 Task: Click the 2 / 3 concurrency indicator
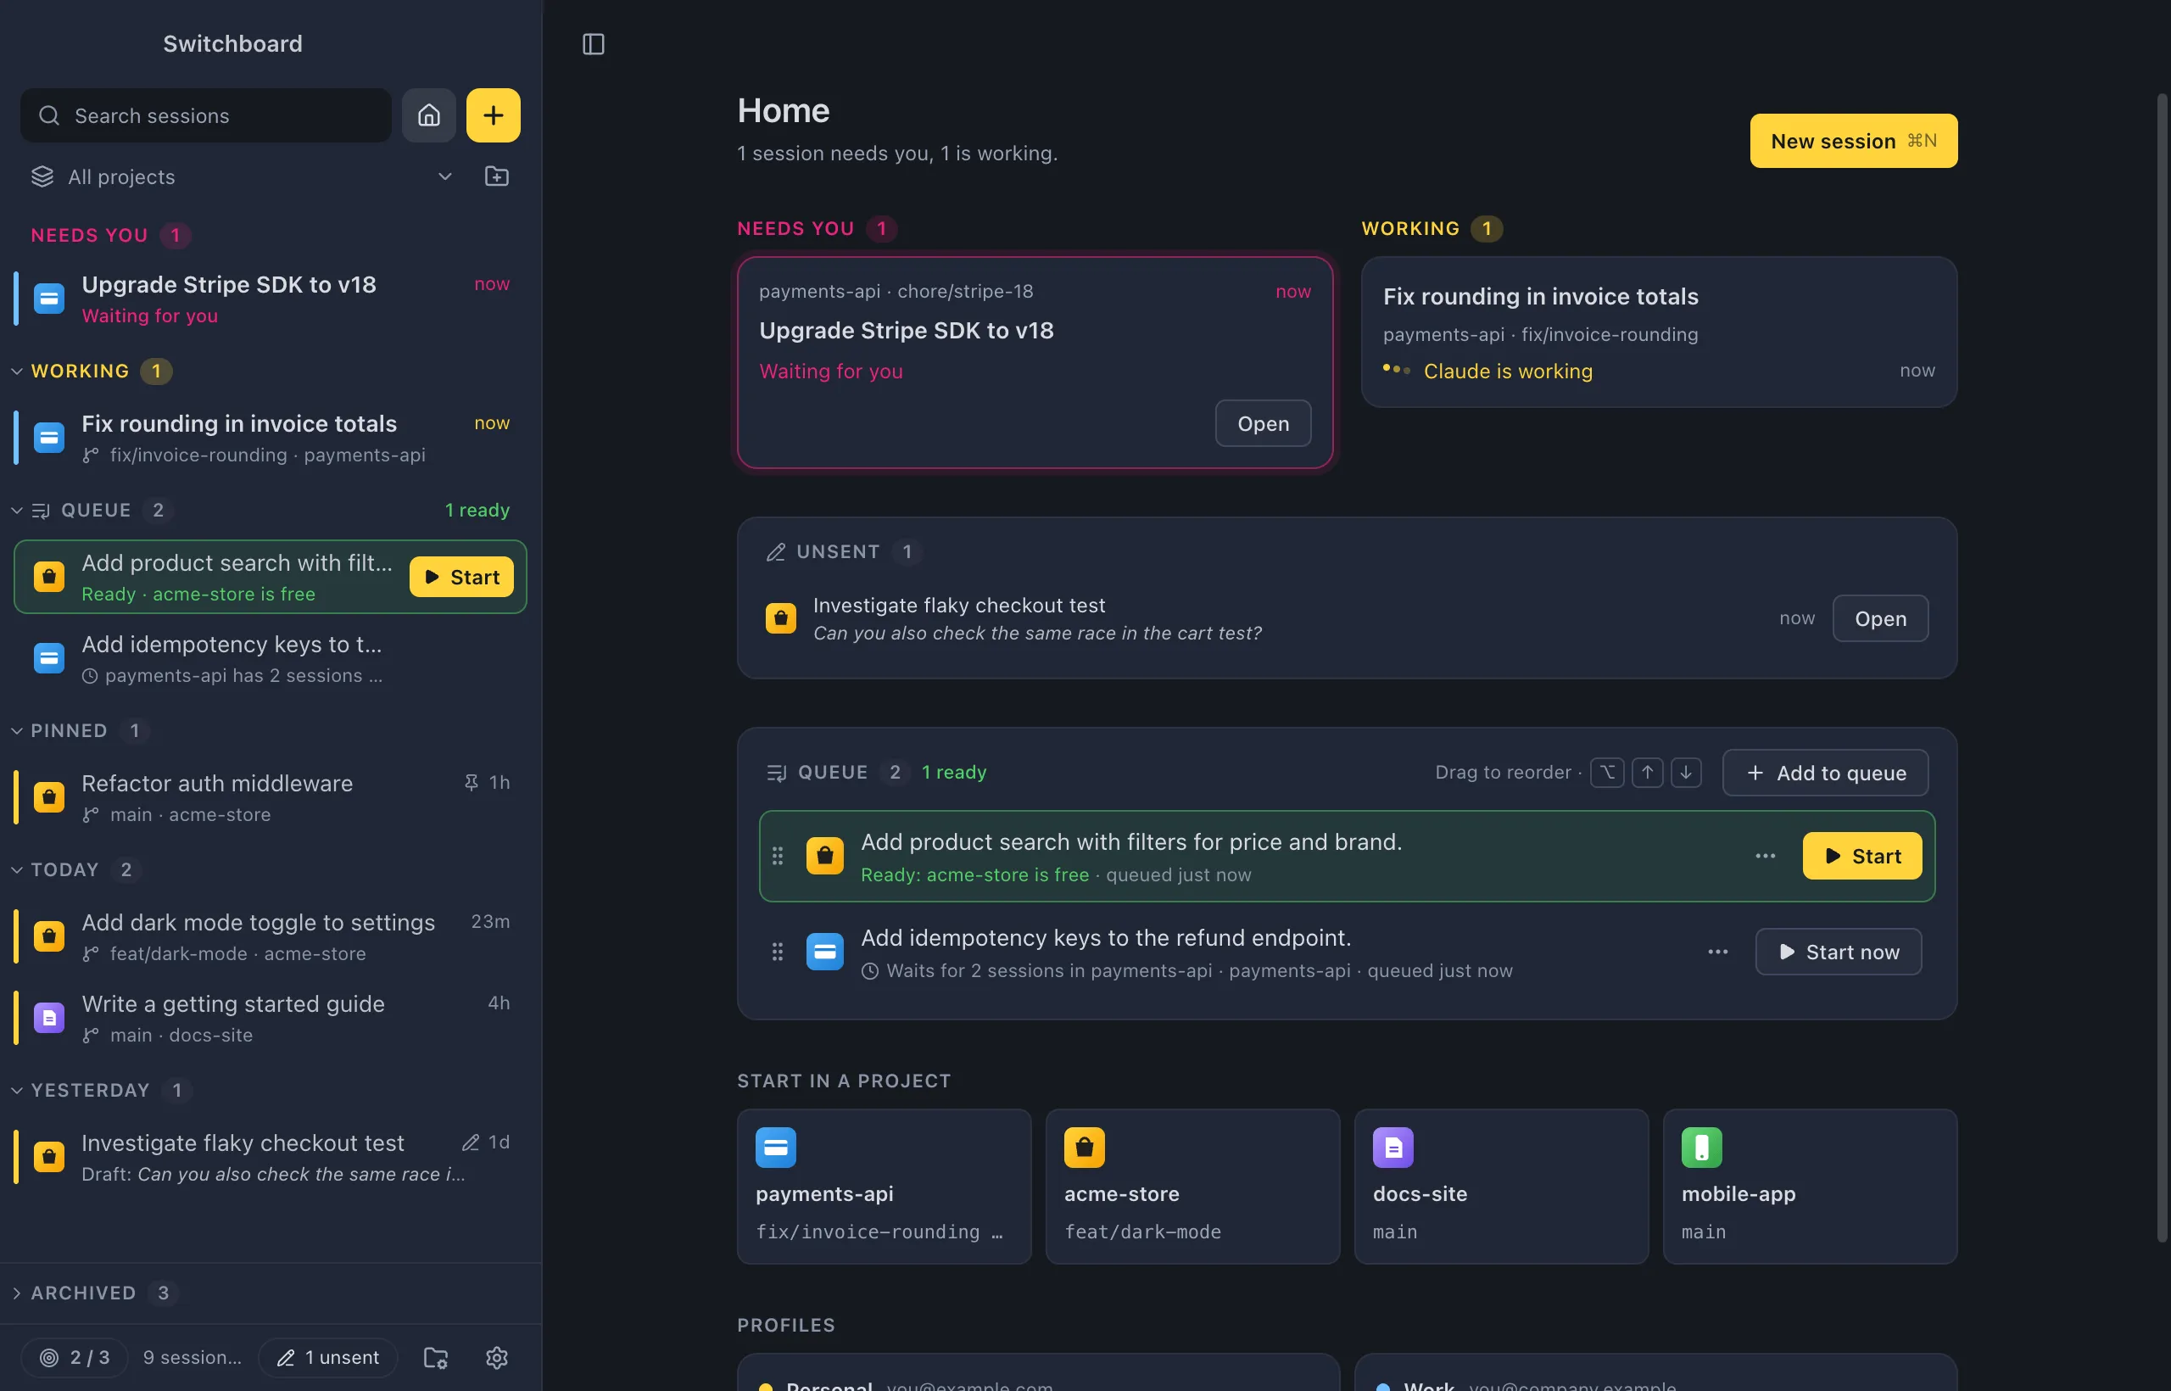point(75,1358)
